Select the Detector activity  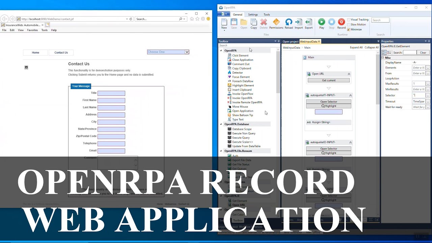coord(237,73)
